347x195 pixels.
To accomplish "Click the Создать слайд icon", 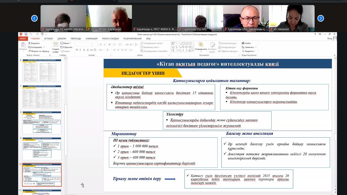I will tap(56, 45).
